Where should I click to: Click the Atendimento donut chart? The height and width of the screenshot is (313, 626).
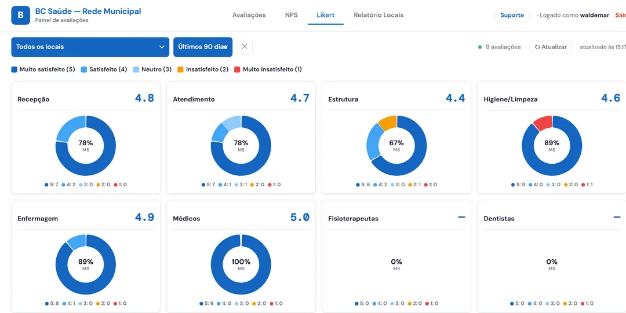[x=241, y=146]
